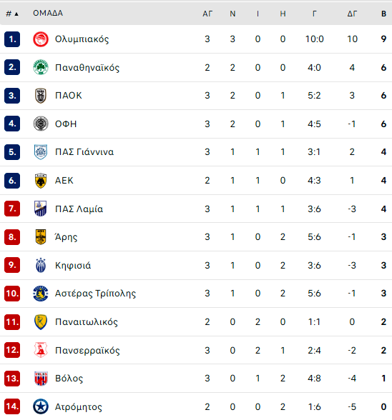Viewport: 392px width, 420px height.
Task: Sort by the ΟΜΑΔΑ column header
Action: click(x=48, y=13)
